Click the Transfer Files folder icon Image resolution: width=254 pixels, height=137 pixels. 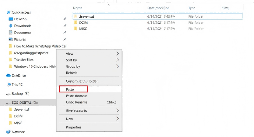coord(10,60)
